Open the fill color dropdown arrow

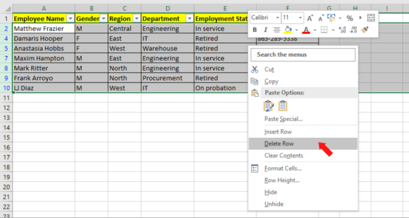tap(297, 30)
